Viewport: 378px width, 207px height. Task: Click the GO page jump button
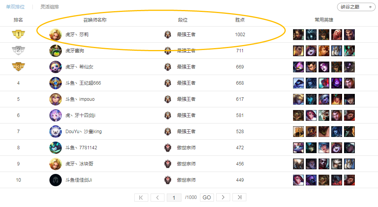click(x=207, y=197)
